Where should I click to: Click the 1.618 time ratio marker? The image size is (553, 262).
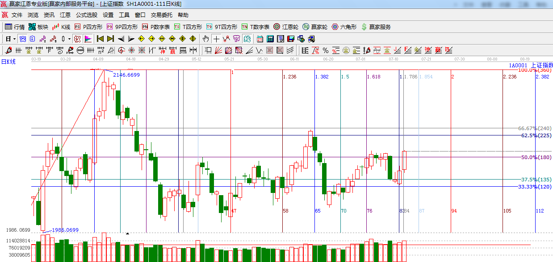(373, 77)
